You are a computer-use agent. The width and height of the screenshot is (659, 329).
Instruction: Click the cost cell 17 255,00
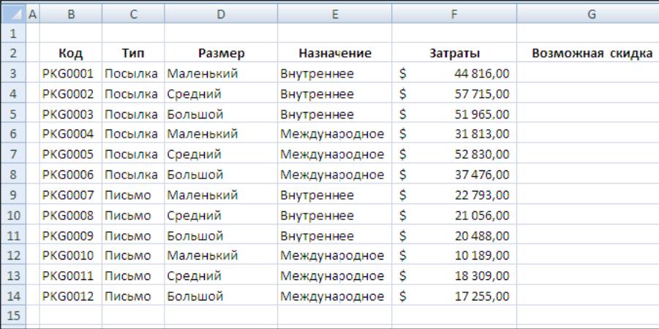(454, 296)
